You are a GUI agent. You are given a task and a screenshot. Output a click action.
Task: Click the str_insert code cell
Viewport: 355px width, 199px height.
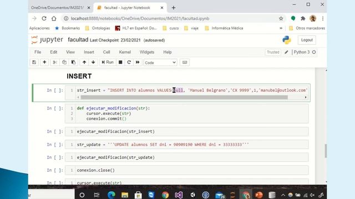(x=187, y=93)
